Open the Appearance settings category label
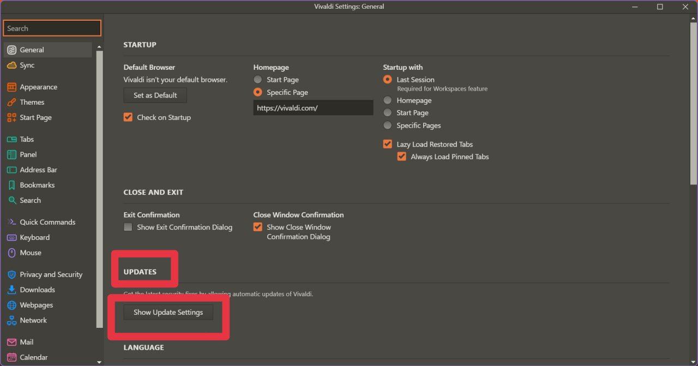Viewport: 698px width, 366px height. pyautogui.click(x=39, y=87)
